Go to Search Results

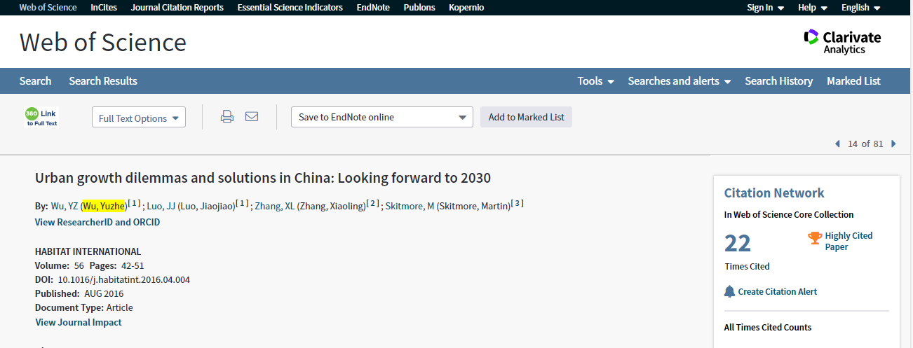pyautogui.click(x=103, y=81)
